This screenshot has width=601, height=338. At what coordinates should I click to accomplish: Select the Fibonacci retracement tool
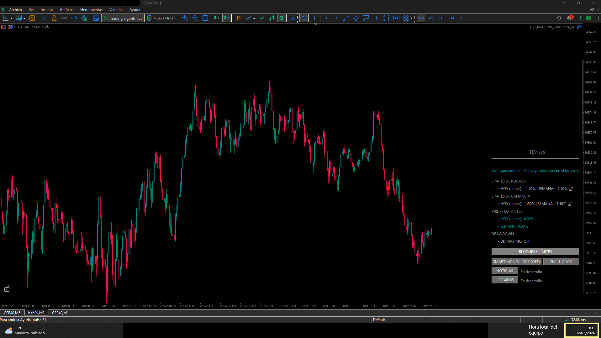click(x=366, y=18)
